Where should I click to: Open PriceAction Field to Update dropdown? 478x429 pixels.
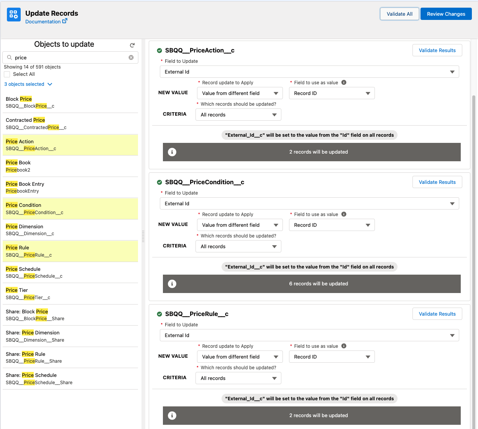click(x=309, y=72)
